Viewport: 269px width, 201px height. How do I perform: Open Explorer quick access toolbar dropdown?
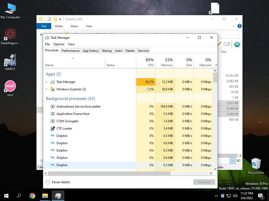(60, 19)
